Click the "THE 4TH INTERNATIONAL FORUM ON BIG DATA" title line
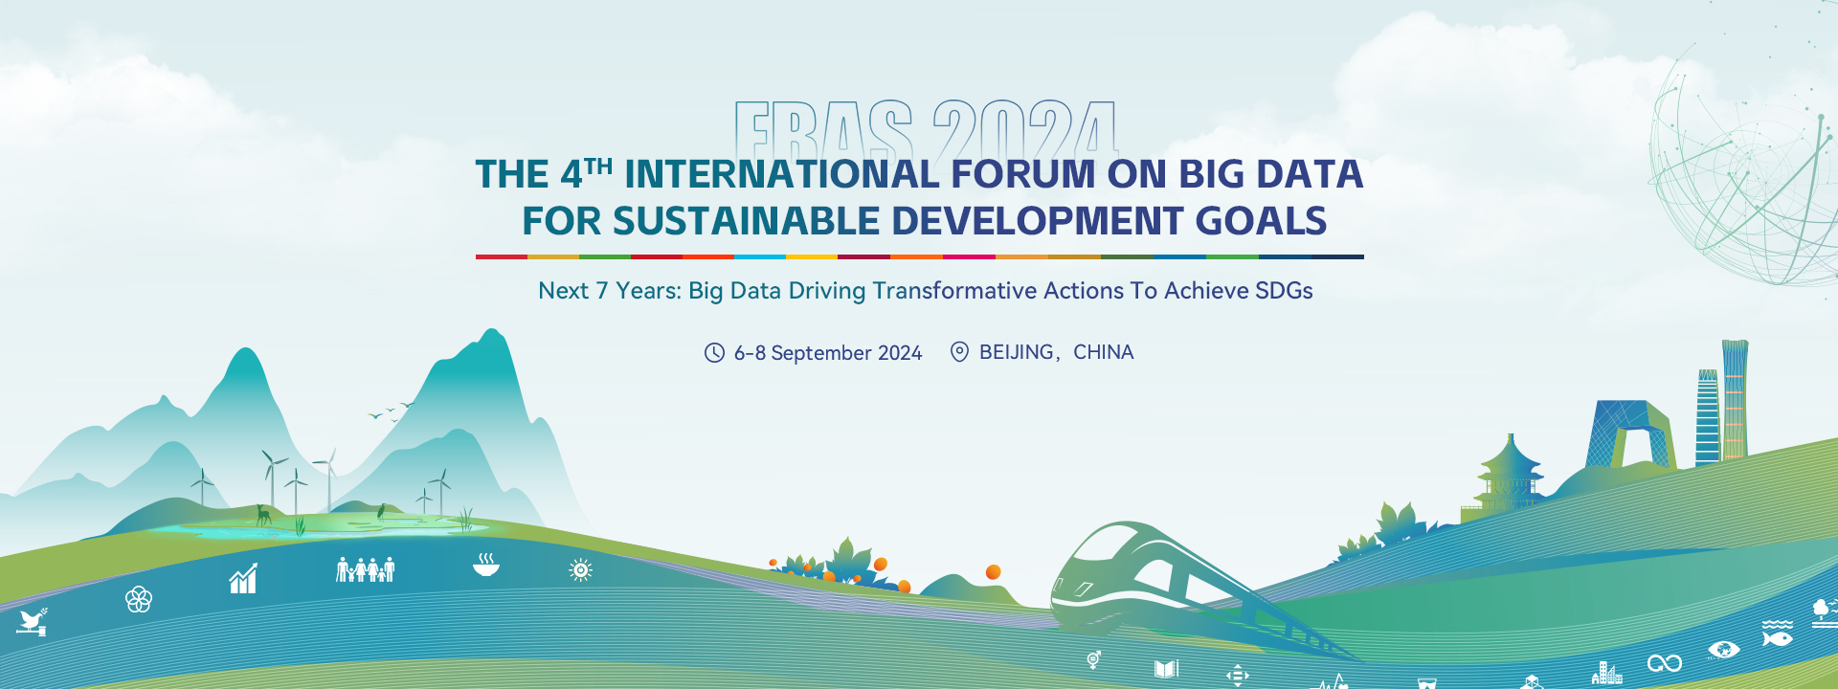Screen dimensions: 1838x689 click(x=919, y=174)
